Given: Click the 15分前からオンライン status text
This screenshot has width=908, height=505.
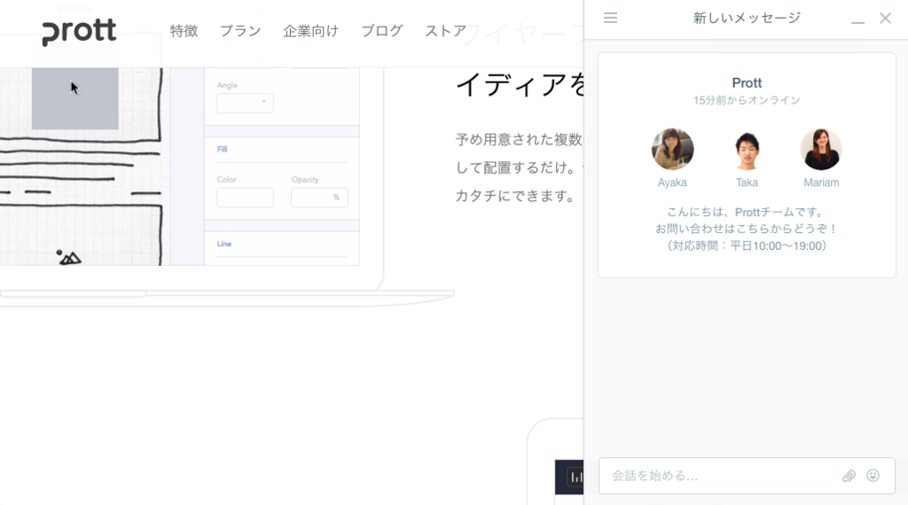Looking at the screenshot, I should click(747, 101).
